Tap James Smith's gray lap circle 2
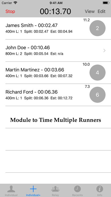This screenshot has width=111, height=197. 97,28
